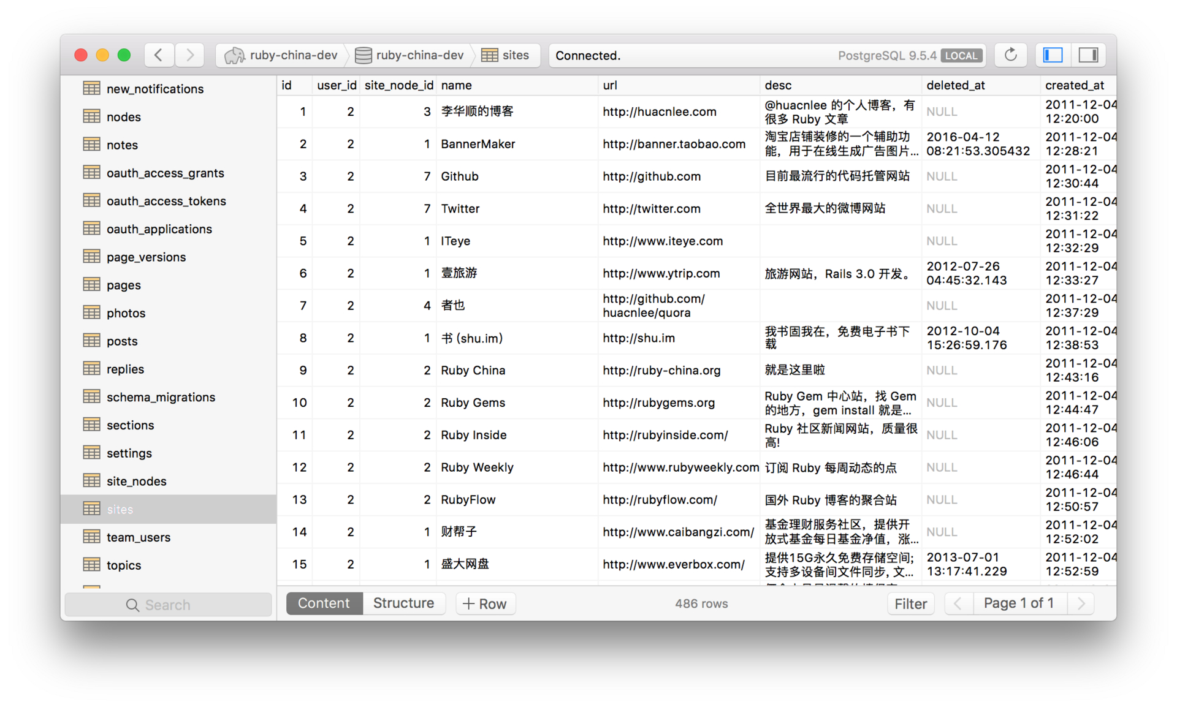The image size is (1177, 707).
Task: Open the sections table icon
Action: [x=92, y=425]
